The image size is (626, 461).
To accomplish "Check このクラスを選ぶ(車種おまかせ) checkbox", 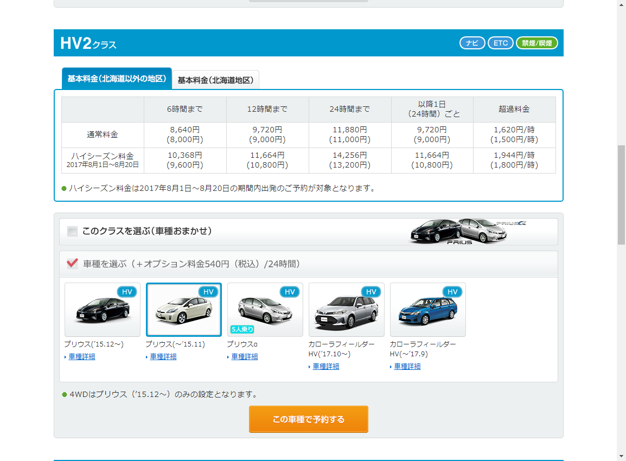I will pyautogui.click(x=72, y=231).
